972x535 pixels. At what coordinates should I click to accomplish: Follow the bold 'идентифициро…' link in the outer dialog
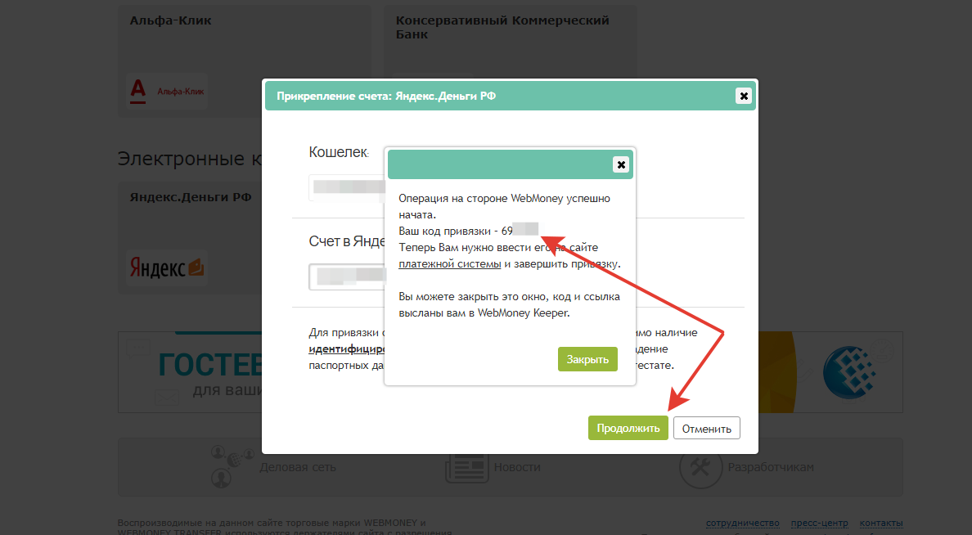click(347, 349)
